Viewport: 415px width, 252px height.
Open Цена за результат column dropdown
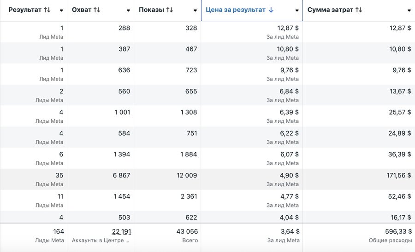coord(297,11)
